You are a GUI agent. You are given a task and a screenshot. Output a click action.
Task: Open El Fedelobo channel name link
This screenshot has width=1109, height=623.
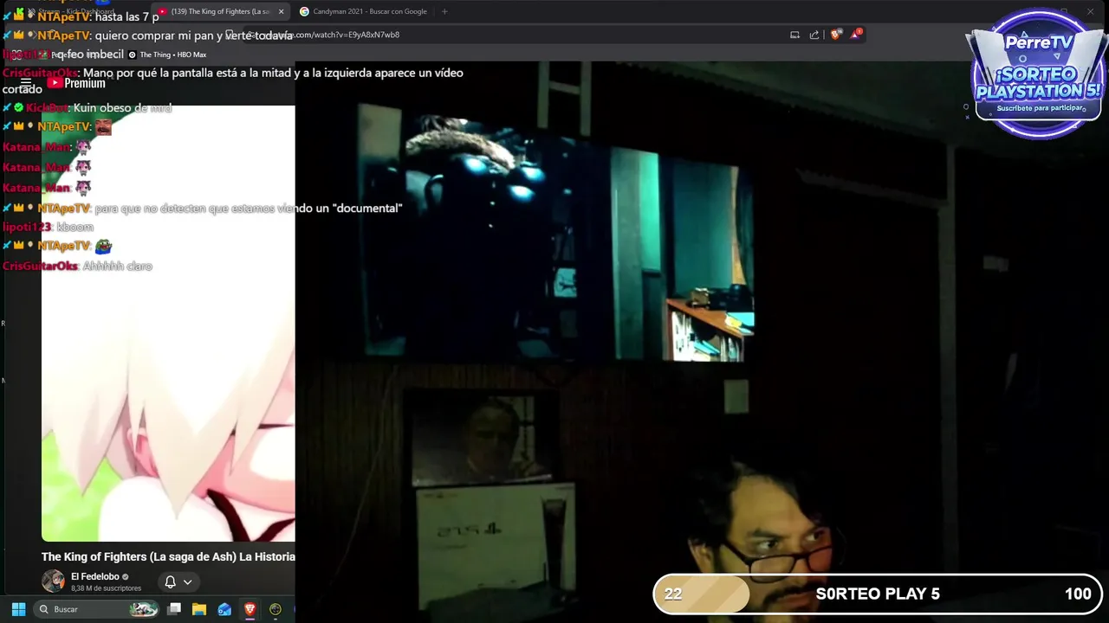(95, 576)
